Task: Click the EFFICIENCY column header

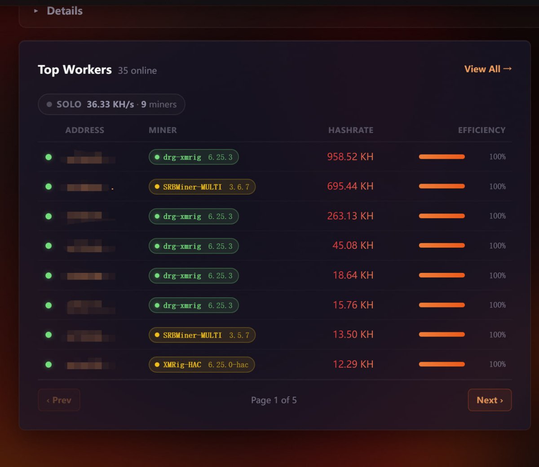Action: 482,130
